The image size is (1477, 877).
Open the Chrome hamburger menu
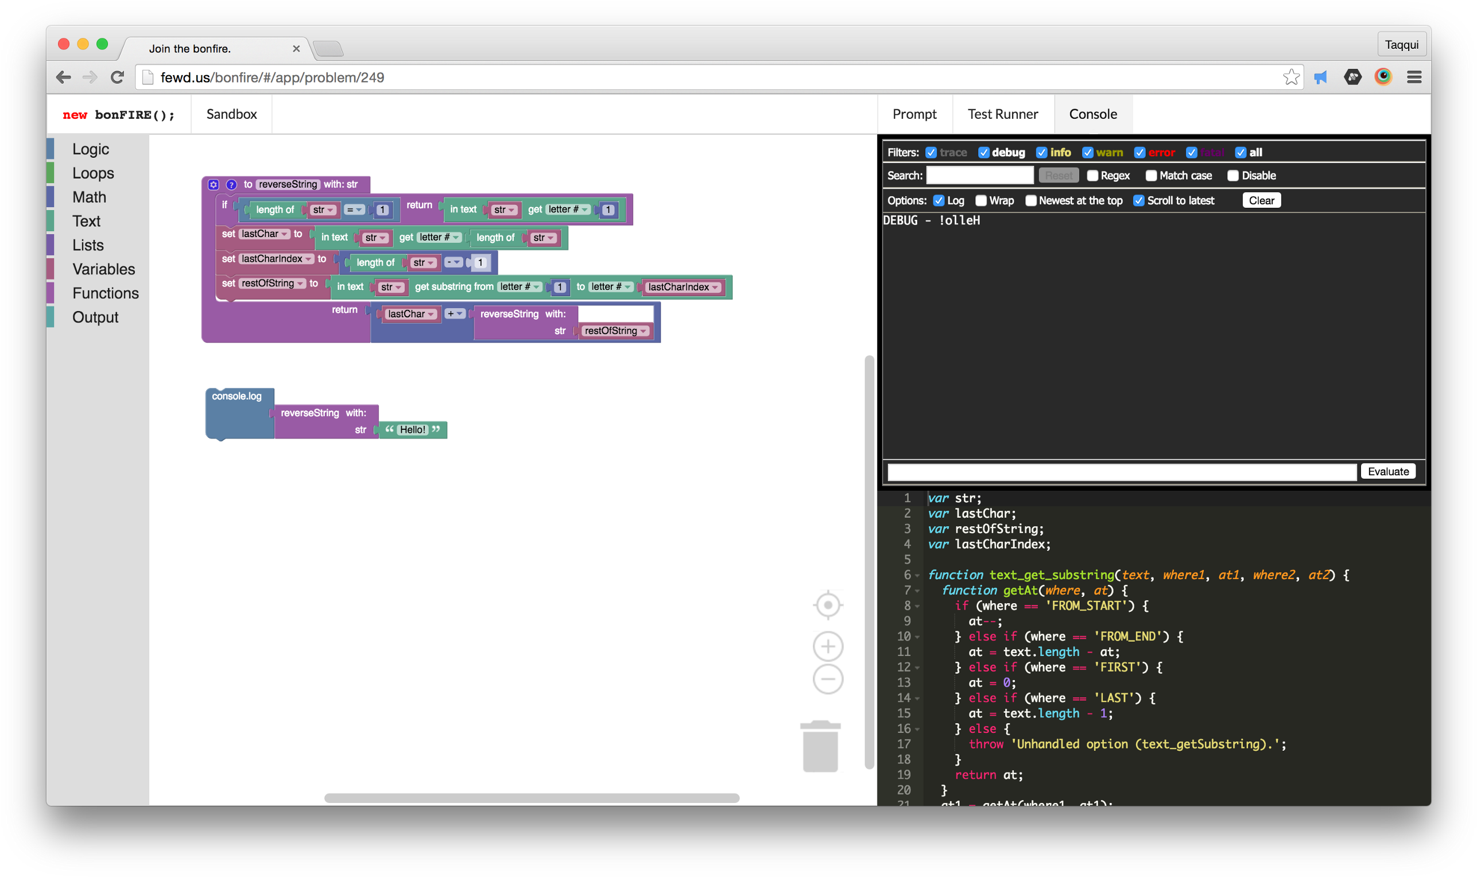point(1414,77)
